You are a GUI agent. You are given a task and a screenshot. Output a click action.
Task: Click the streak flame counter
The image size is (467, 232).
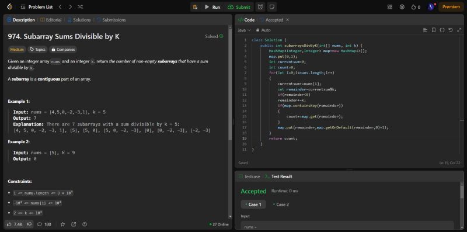tap(416, 7)
